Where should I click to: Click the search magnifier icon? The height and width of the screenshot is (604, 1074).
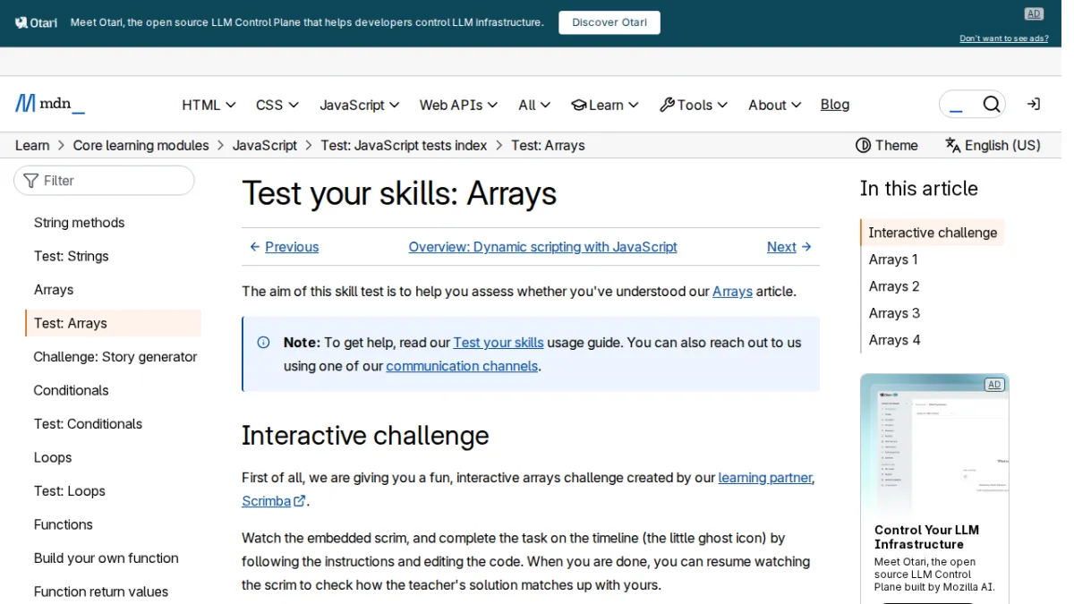(x=991, y=105)
